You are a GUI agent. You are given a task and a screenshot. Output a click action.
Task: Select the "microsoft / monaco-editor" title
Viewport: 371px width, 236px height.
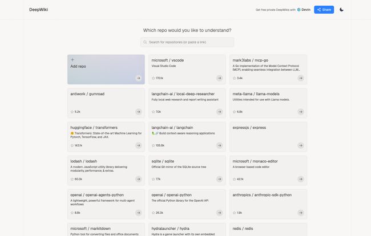click(x=255, y=161)
